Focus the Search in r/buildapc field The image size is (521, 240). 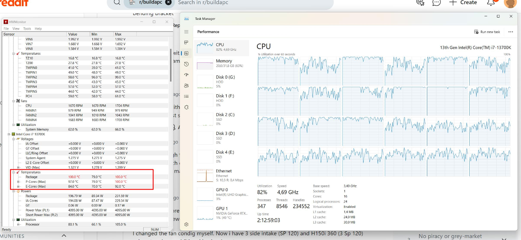254,3
